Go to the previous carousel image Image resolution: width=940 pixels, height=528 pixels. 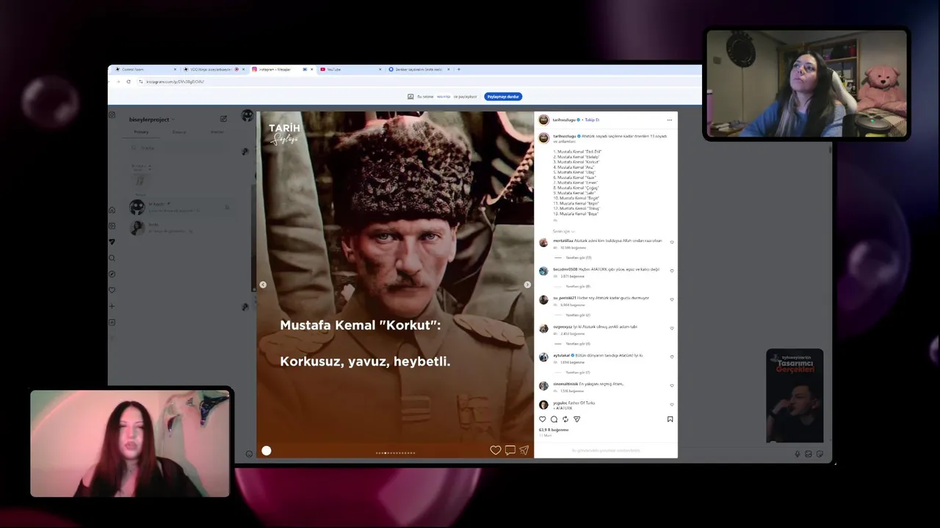[263, 285]
